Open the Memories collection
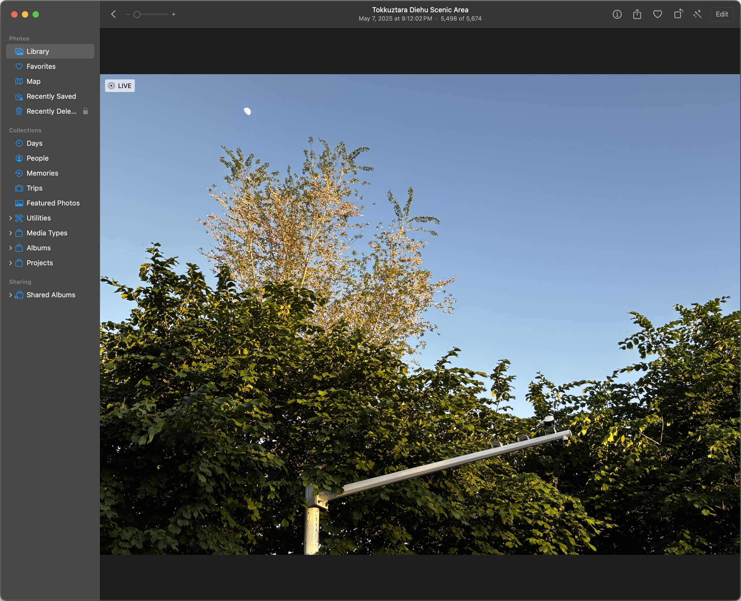Viewport: 741px width, 601px height. pos(42,173)
